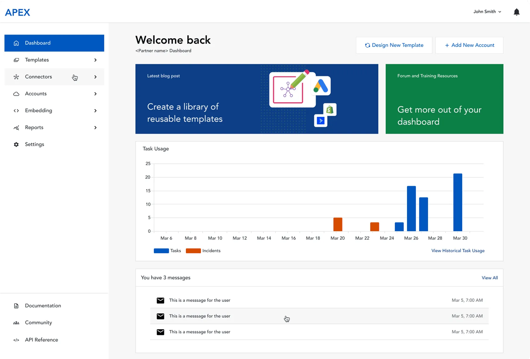Click the notification bell icon
Viewport: 530px width, 359px height.
click(516, 12)
